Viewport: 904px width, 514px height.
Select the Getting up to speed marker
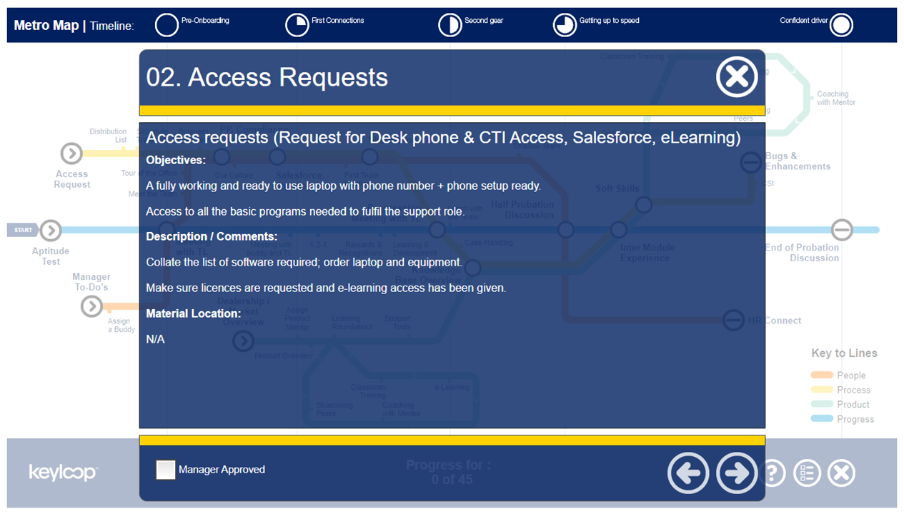565,25
